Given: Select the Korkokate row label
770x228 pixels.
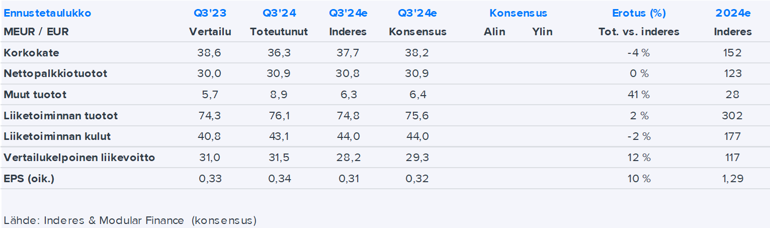Looking at the screenshot, I should tap(32, 52).
